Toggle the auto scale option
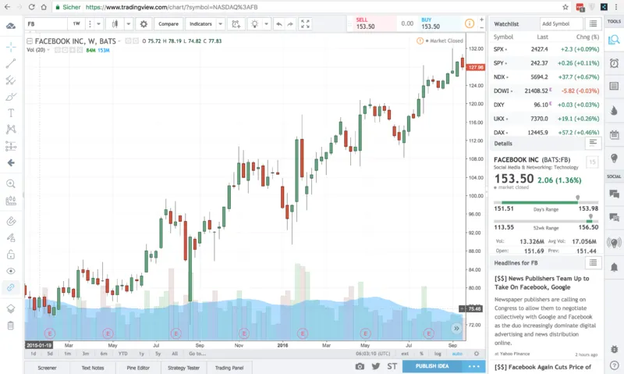 pos(457,354)
